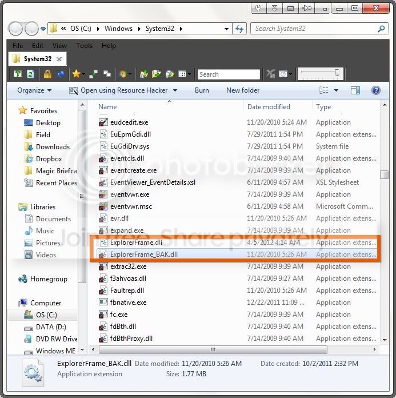This screenshot has width=396, height=398.
Task: Open the change view dropdown arrow
Action: click(x=336, y=90)
